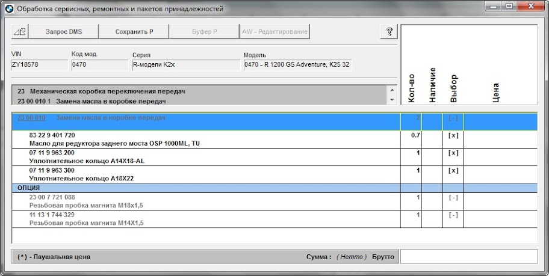
Task: Toggle selection box in 23 00 010 header row
Action: pos(453,118)
